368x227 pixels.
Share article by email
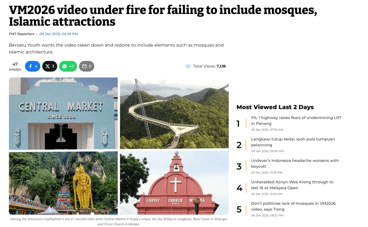point(87,66)
